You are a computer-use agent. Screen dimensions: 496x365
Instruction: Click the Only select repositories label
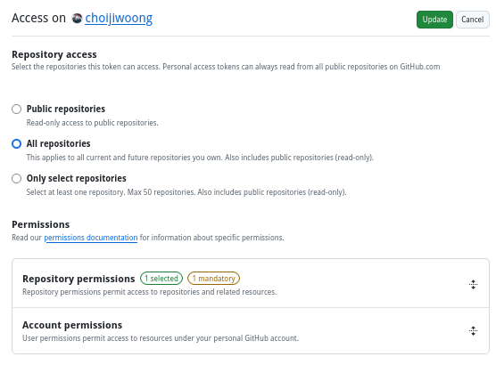[76, 178]
